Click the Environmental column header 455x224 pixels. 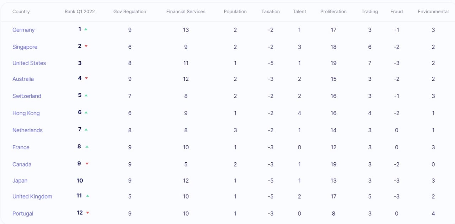coord(433,12)
